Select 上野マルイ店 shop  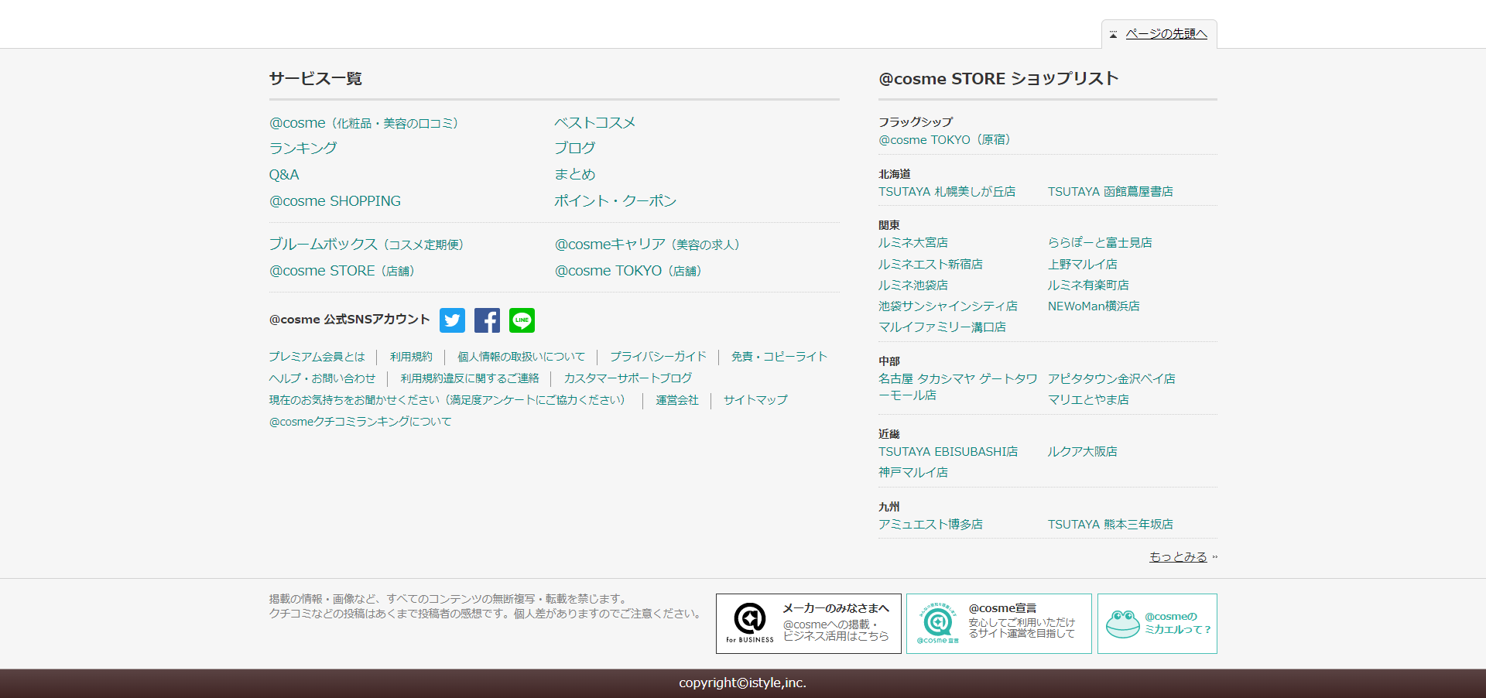1083,265
